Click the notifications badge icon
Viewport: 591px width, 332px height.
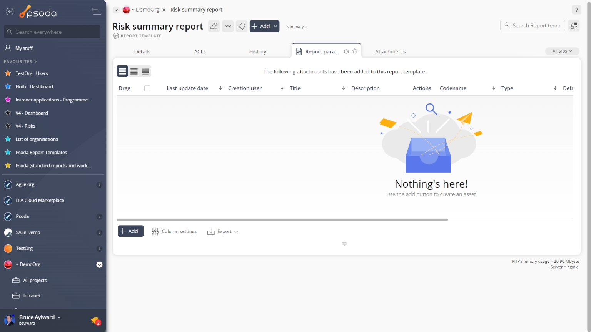(96, 320)
